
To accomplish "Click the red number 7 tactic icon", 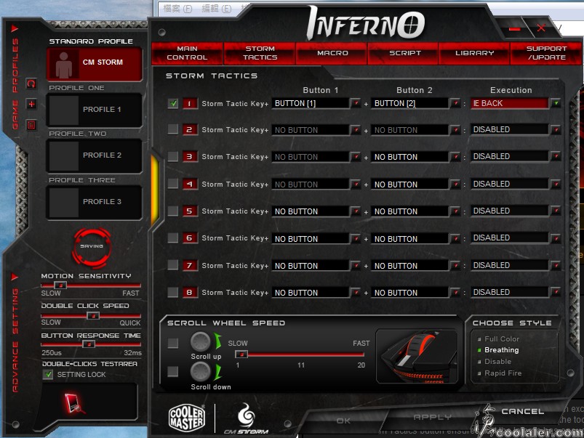I will 190,265.
